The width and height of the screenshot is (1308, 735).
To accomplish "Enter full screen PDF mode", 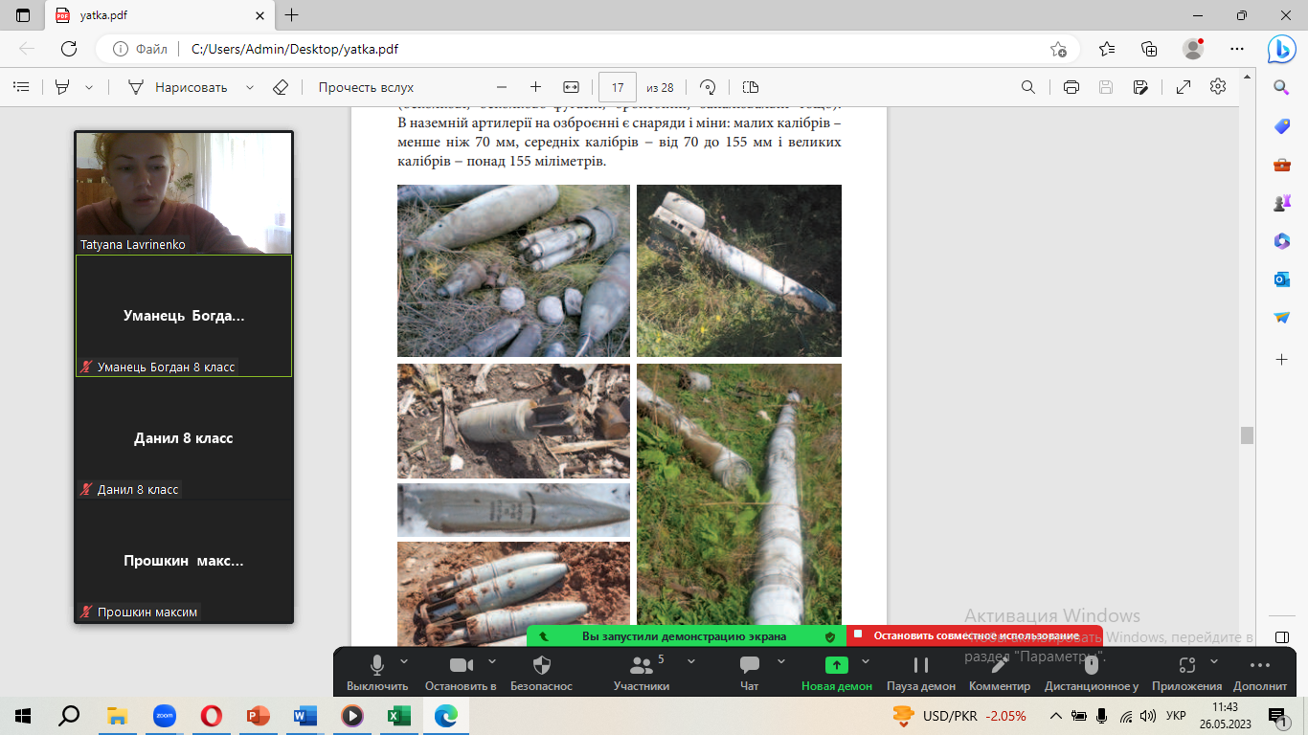I will [1184, 87].
